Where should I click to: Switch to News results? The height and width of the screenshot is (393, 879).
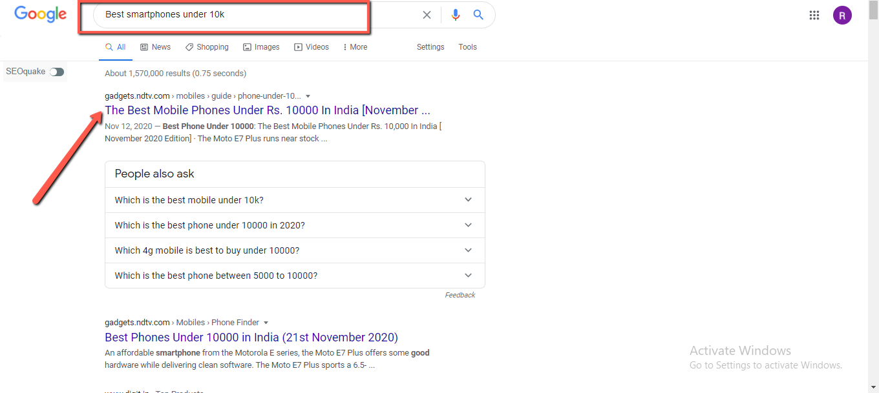[155, 46]
